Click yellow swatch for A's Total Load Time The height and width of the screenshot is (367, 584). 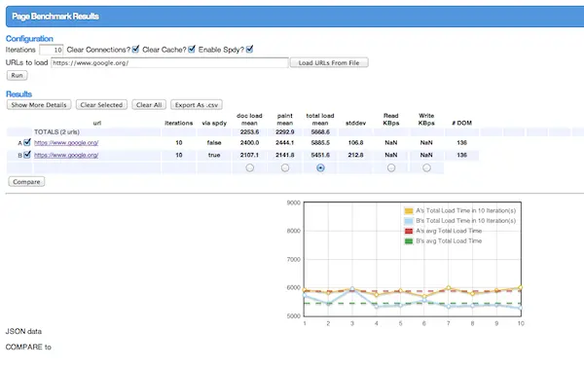point(409,211)
